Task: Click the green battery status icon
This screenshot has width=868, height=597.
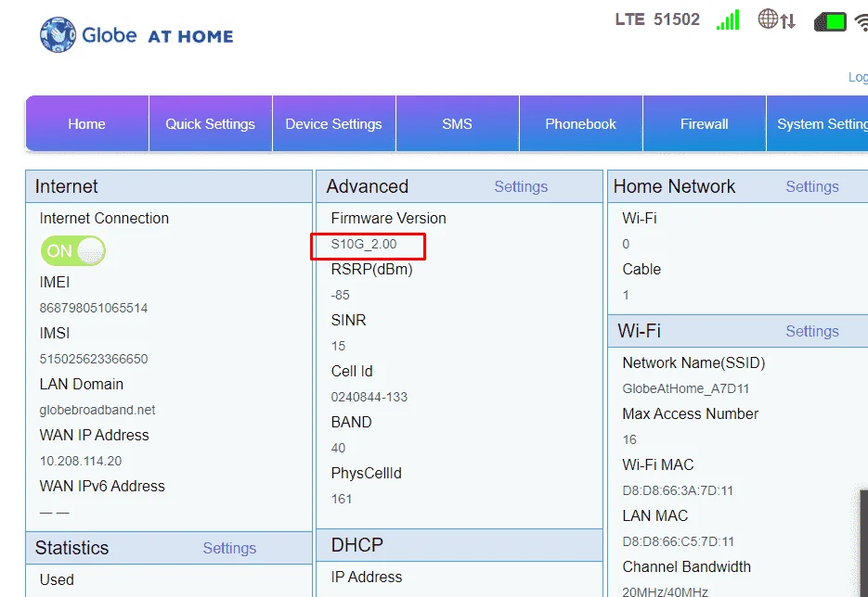Action: point(830,21)
